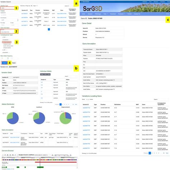This screenshot has height=170, width=170.
Task: Go to page 2 of Individual Alleles
Action: [63, 104]
